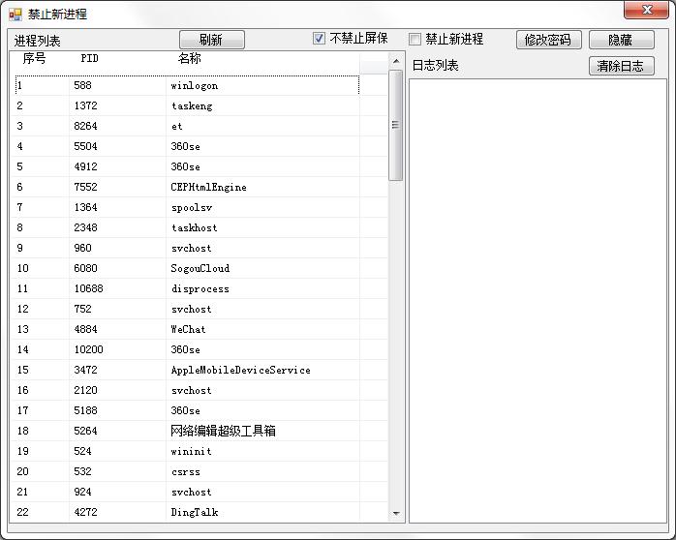Select the 名称 column header
The height and width of the screenshot is (540, 676).
190,59
